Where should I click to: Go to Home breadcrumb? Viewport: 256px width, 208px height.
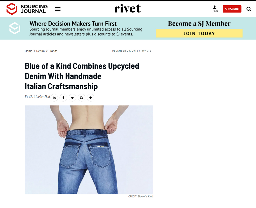click(x=28, y=51)
